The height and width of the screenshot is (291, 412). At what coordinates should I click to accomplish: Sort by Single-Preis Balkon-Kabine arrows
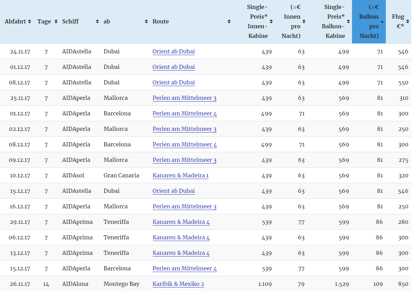[349, 21]
